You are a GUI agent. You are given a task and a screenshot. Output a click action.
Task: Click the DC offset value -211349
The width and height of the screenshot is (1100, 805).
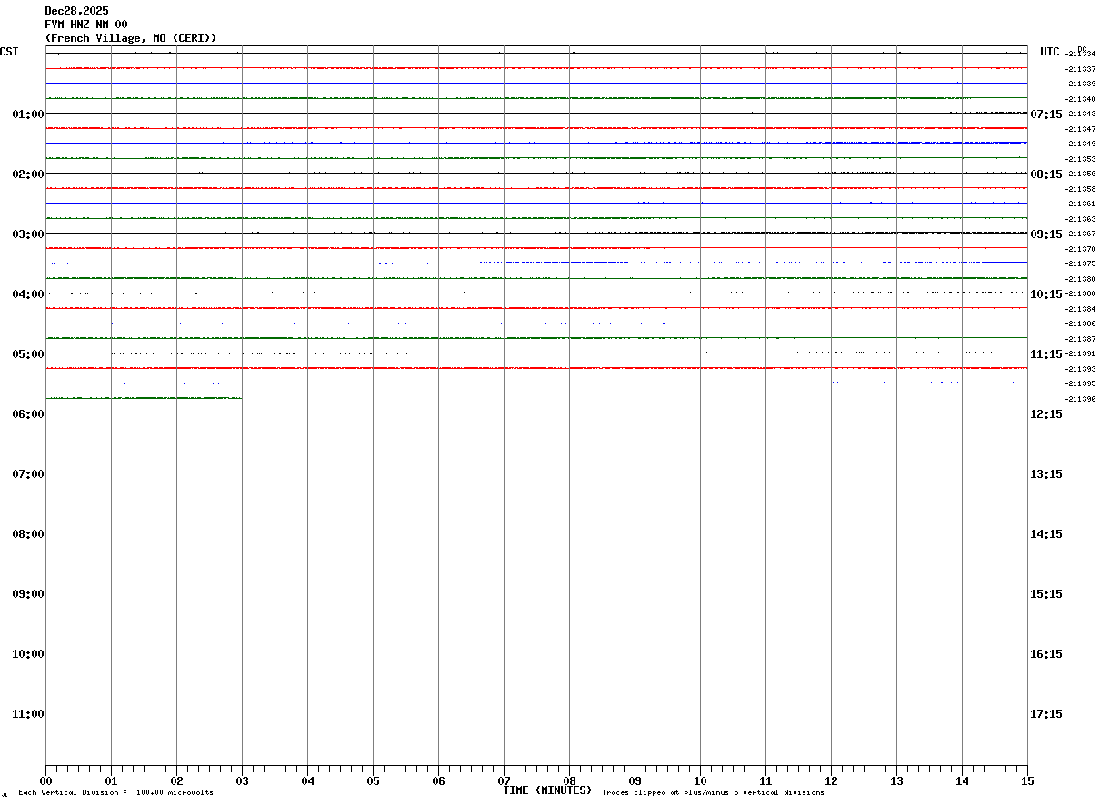pyautogui.click(x=1080, y=144)
